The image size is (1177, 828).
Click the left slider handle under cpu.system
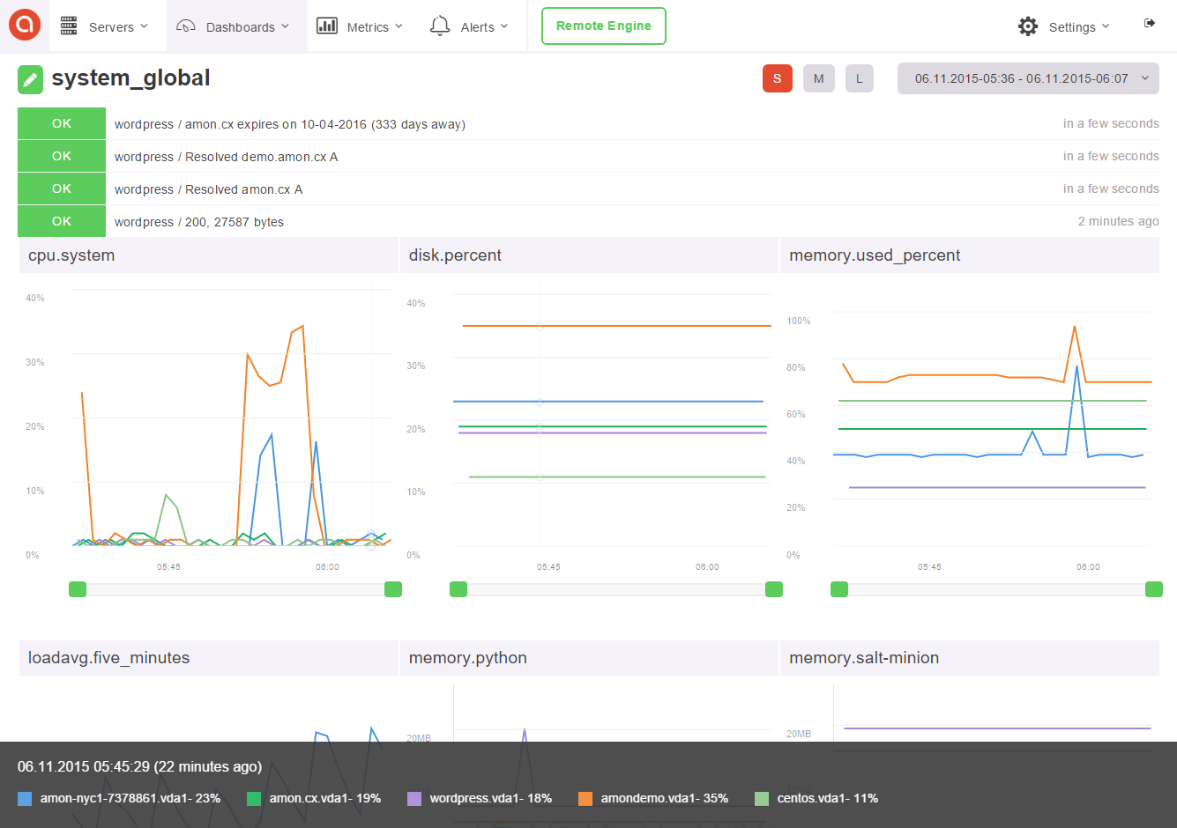[x=78, y=589]
